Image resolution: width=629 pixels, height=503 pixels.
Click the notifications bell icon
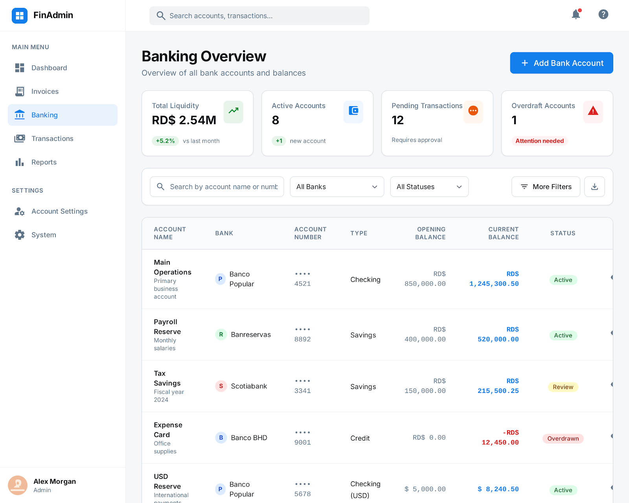tap(576, 15)
